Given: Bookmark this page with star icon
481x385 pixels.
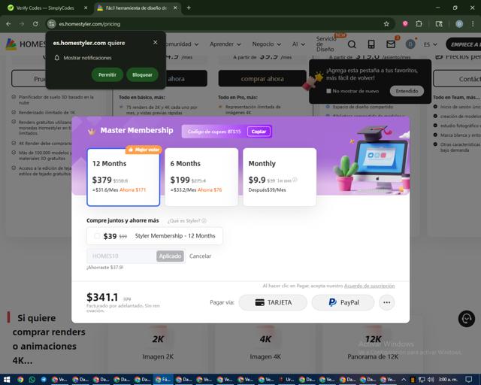Looking at the screenshot, I should pos(386,24).
